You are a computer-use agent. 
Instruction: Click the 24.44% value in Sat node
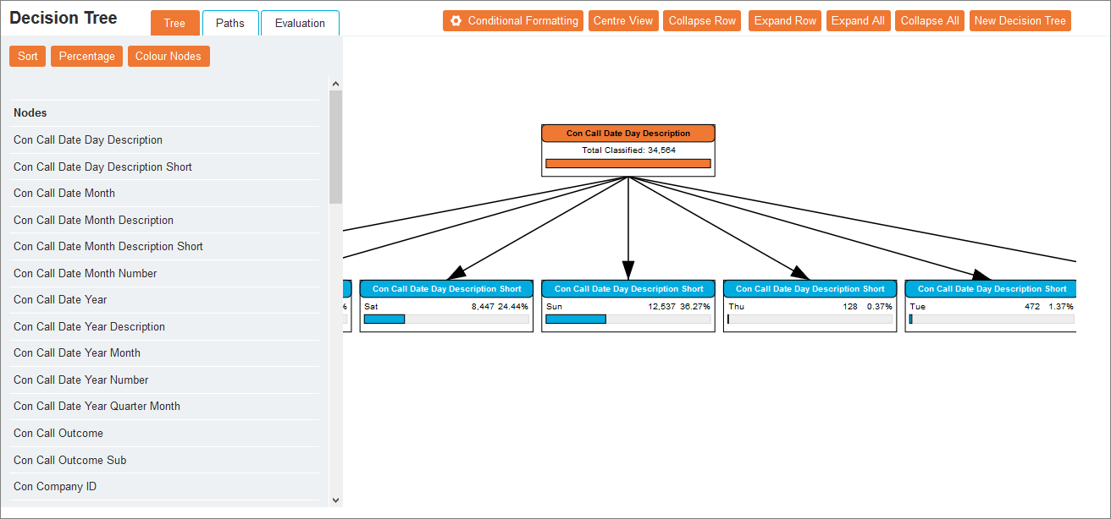click(513, 307)
